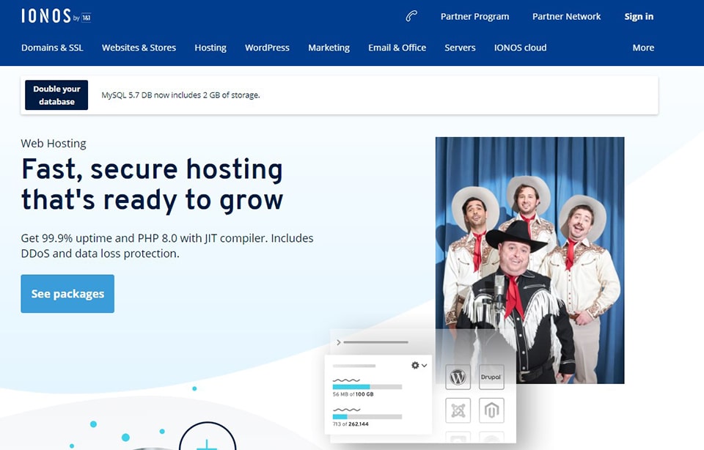The height and width of the screenshot is (450, 704).
Task: Open the More navigation dropdown
Action: (643, 48)
